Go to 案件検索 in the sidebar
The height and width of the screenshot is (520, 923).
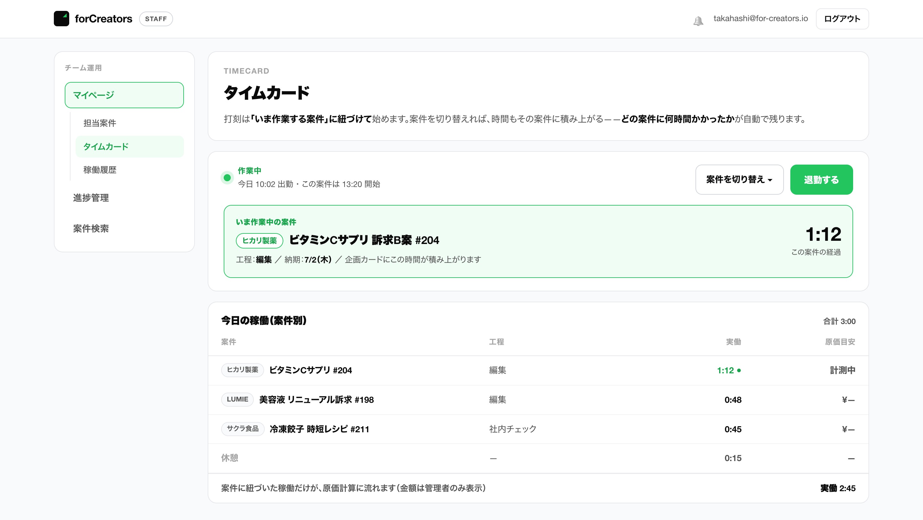coord(91,228)
